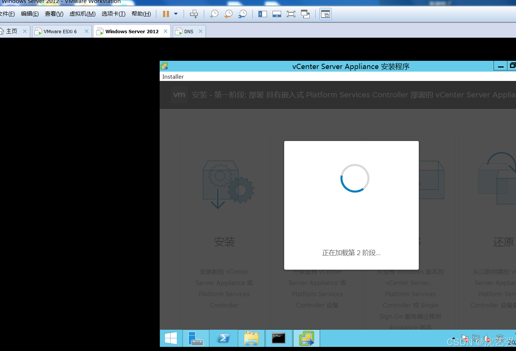The height and width of the screenshot is (351, 516).
Task: Click the vCenter installer title bar icon
Action: pyautogui.click(x=164, y=66)
